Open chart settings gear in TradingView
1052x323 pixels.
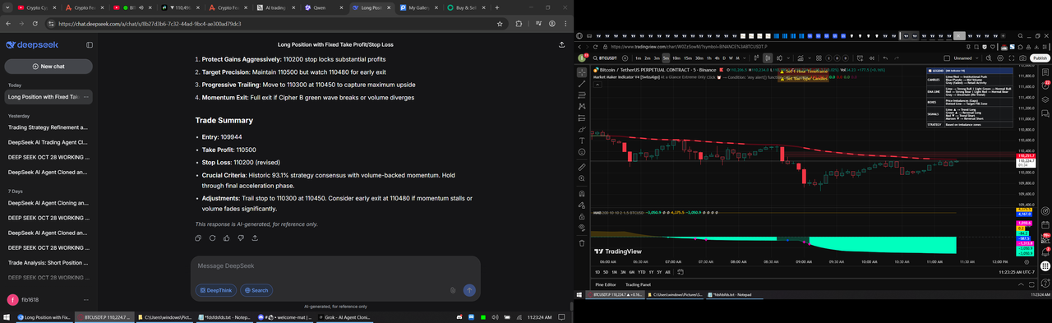coord(1000,58)
